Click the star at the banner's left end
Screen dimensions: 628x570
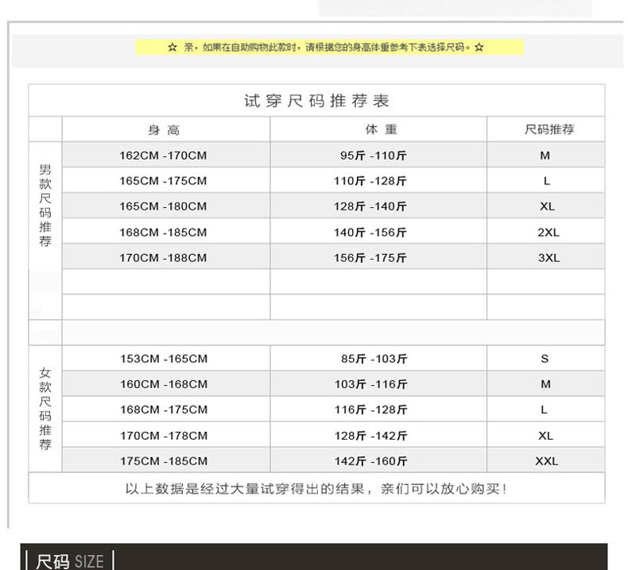pos(172,48)
